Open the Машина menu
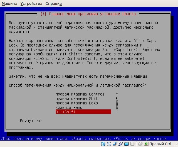 (9, 4)
